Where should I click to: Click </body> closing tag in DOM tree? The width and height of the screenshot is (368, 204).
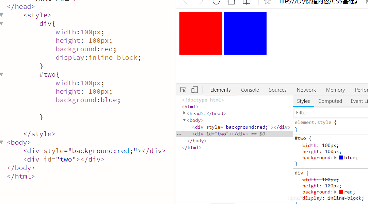tap(197, 141)
